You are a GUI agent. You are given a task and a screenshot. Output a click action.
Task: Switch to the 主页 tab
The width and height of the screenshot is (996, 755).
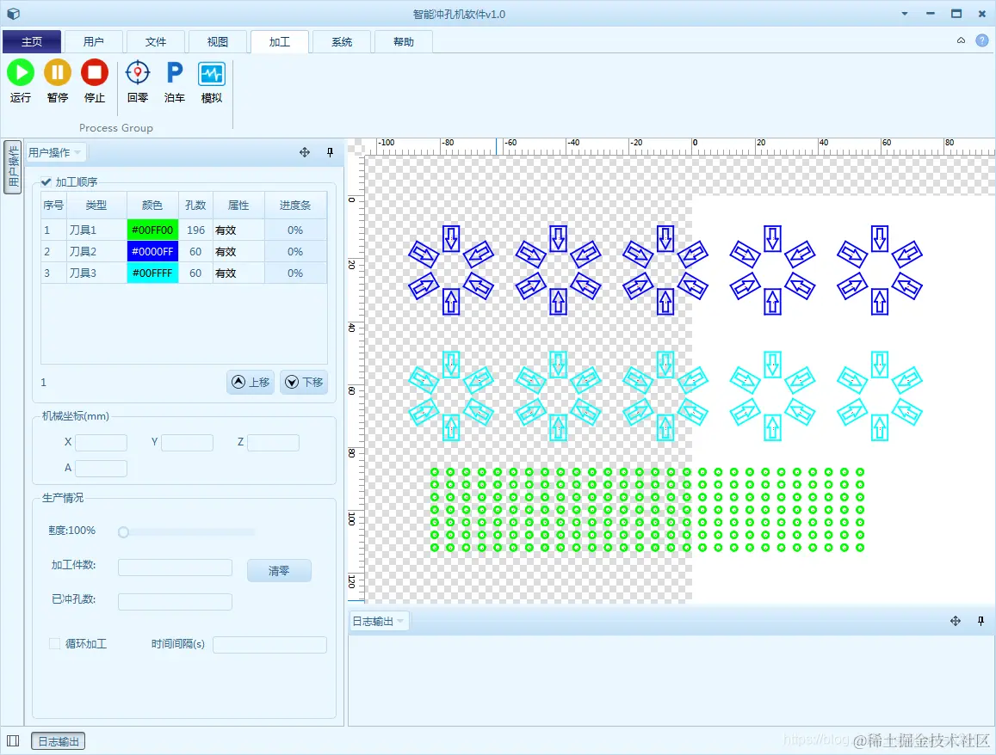pos(32,42)
